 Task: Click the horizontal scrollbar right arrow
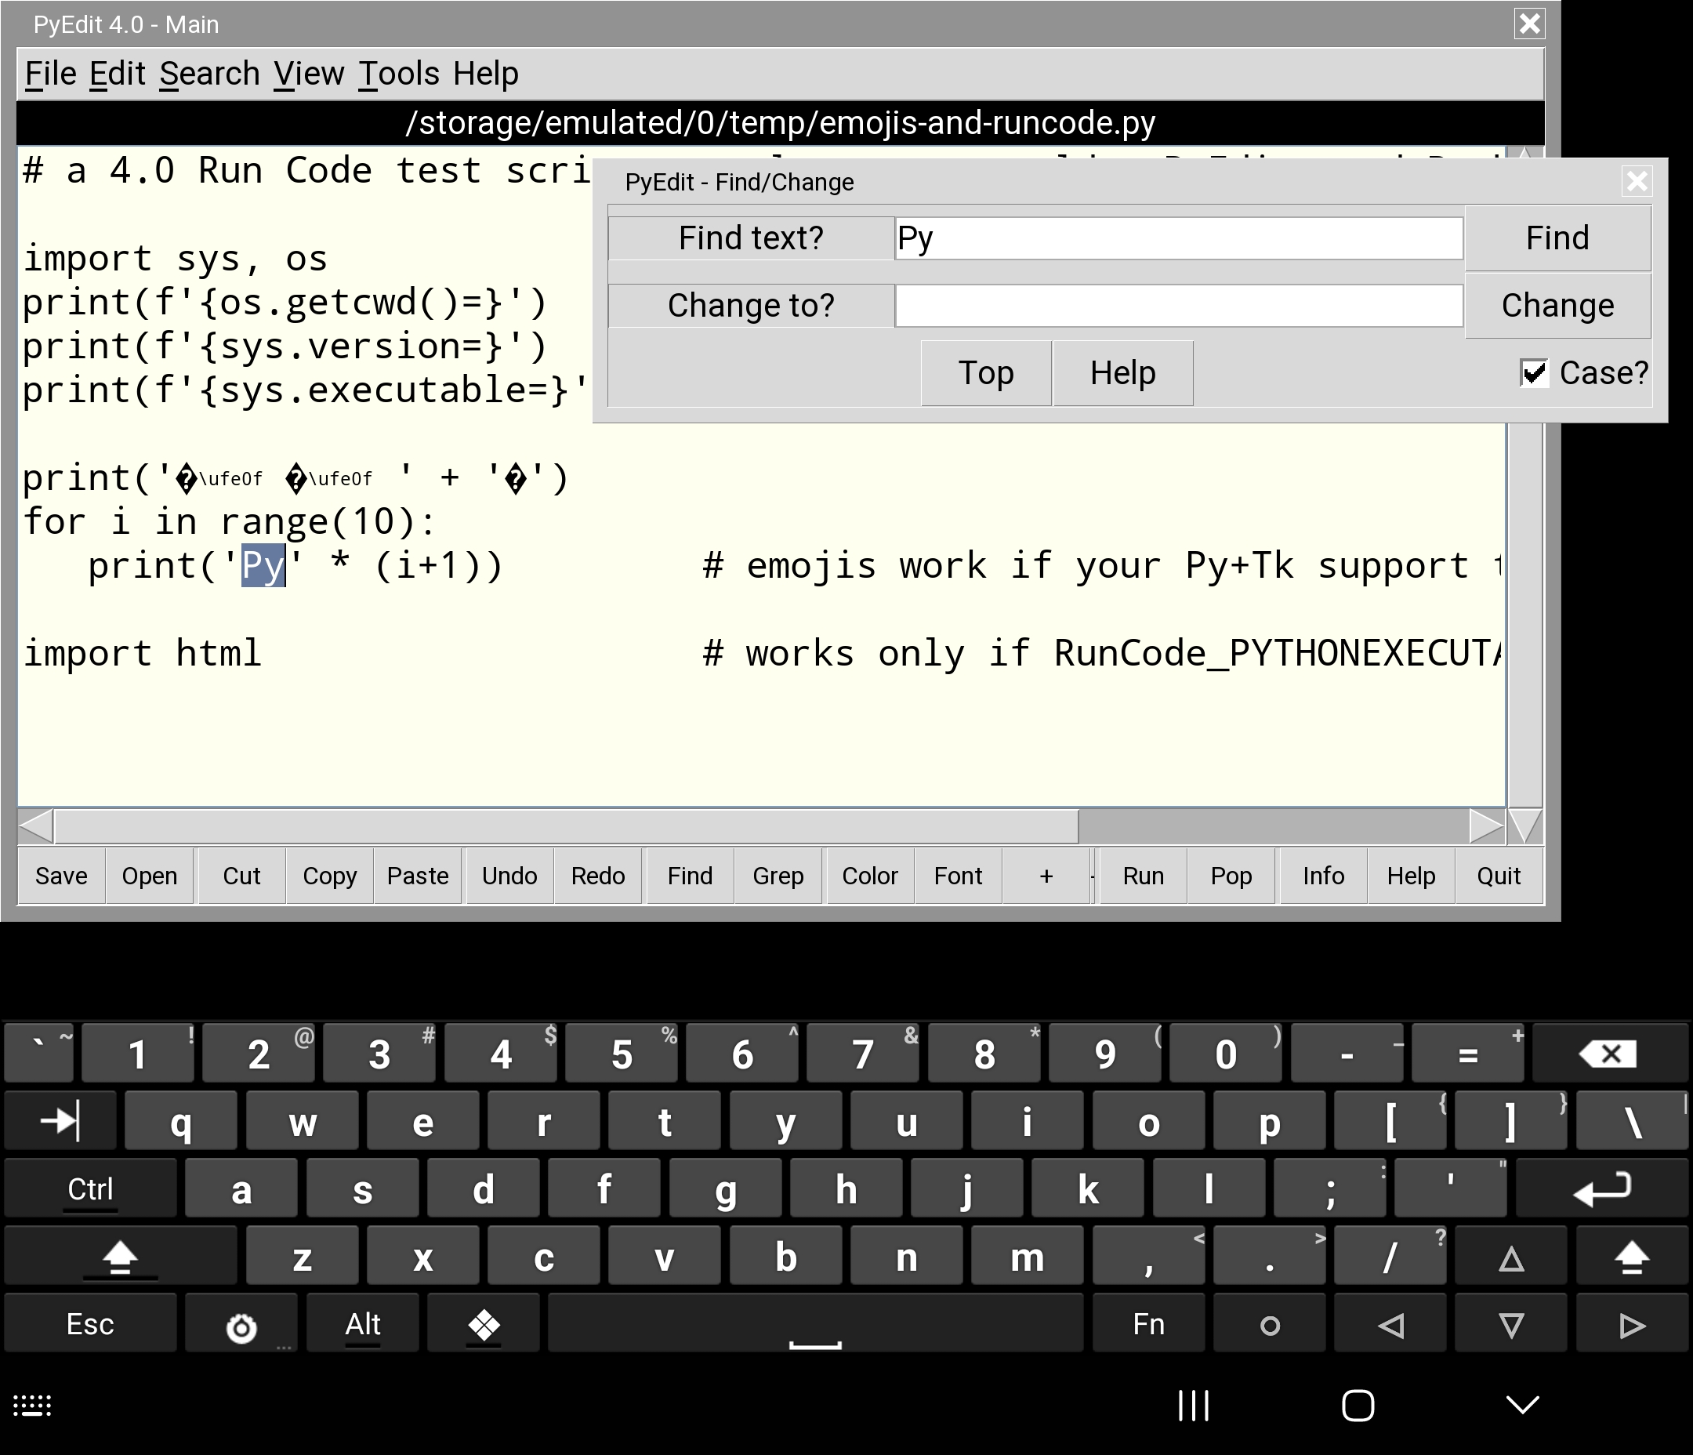coord(1487,825)
